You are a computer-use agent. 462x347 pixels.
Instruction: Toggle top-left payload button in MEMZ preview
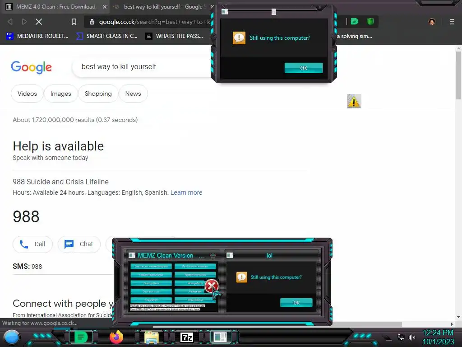click(151, 267)
